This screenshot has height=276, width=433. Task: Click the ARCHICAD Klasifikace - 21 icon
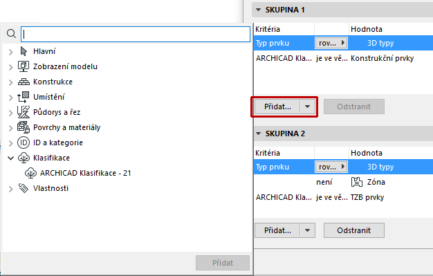click(x=30, y=173)
